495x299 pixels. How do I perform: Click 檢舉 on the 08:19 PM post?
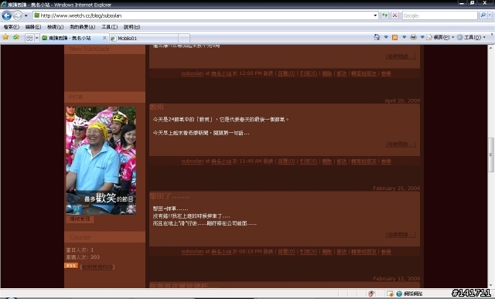pyautogui.click(x=386, y=252)
